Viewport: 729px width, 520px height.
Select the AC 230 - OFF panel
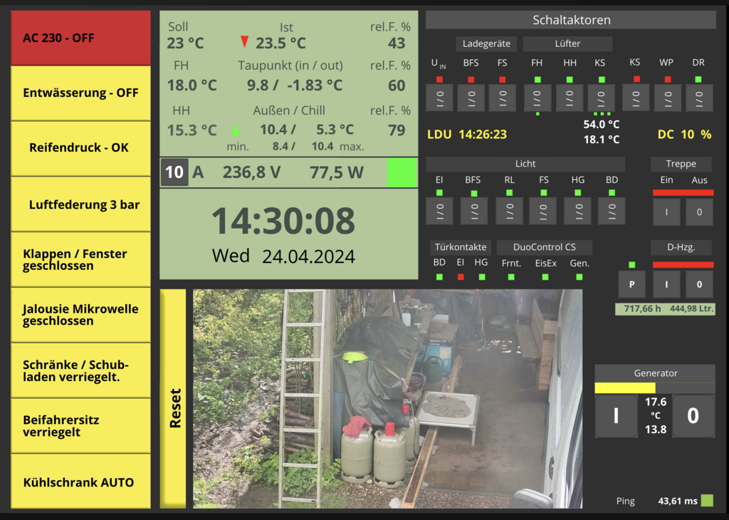pos(80,38)
